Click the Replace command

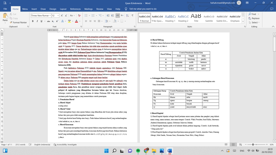(254, 18)
